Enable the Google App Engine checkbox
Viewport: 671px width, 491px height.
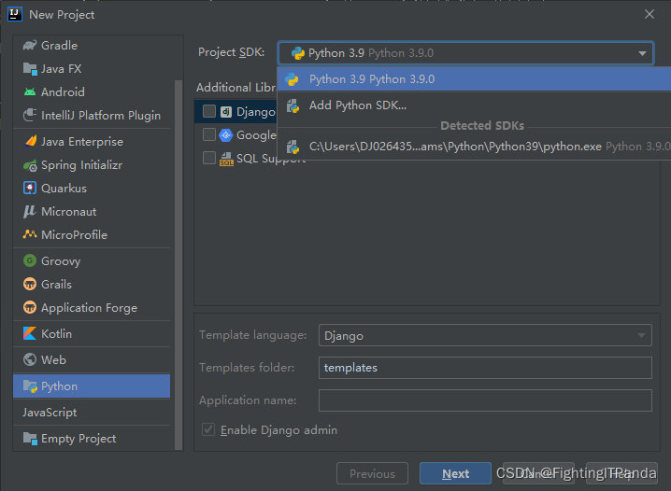(208, 134)
